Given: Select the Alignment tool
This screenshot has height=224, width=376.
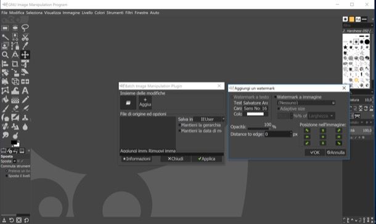Looking at the screenshot, I should coord(5,64).
